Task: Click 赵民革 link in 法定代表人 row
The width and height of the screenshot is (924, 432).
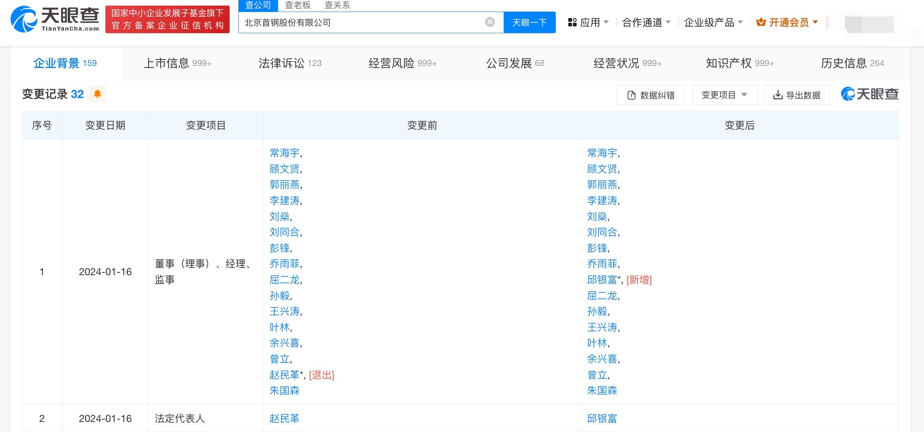Action: pos(284,418)
